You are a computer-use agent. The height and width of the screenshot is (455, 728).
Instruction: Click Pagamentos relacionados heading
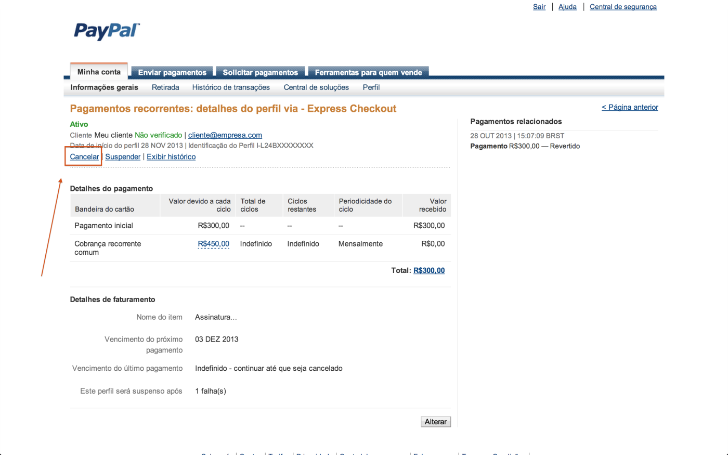coord(516,122)
